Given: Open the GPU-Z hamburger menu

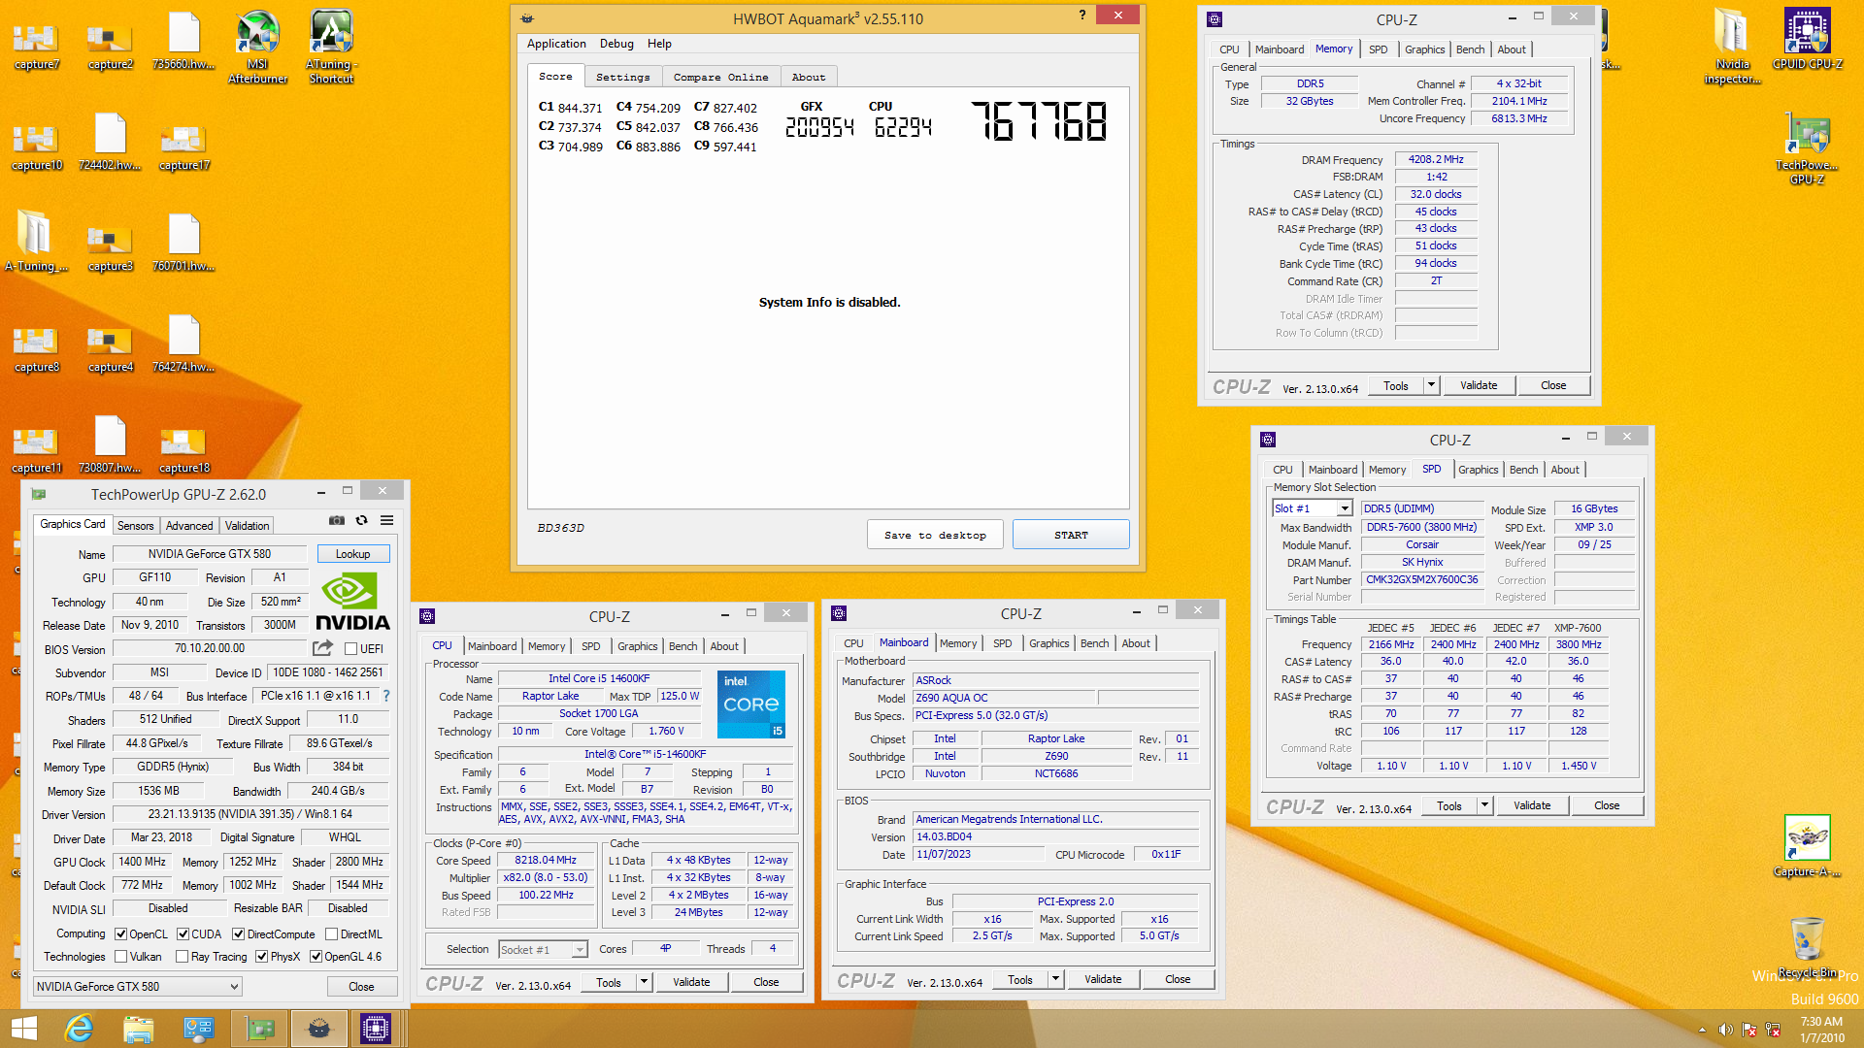Looking at the screenshot, I should [x=386, y=520].
